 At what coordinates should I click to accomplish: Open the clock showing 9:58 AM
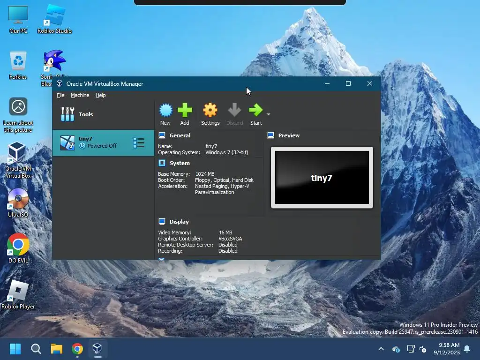(x=447, y=349)
